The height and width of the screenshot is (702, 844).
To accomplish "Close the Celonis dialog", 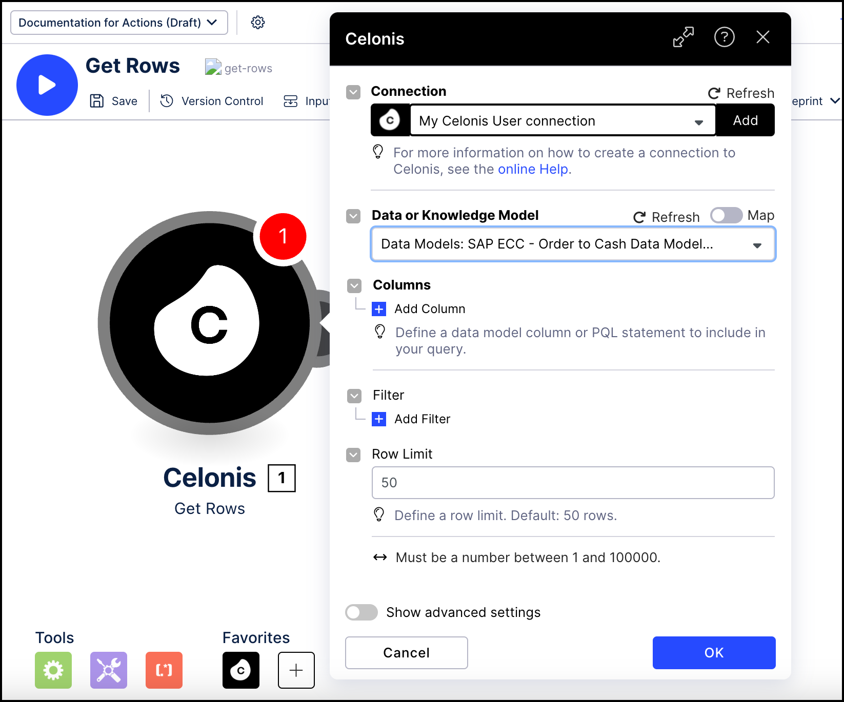I will tap(763, 37).
